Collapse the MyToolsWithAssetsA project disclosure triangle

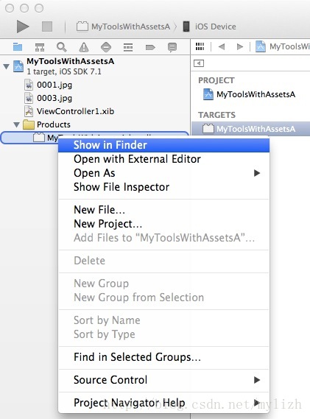click(x=6, y=66)
